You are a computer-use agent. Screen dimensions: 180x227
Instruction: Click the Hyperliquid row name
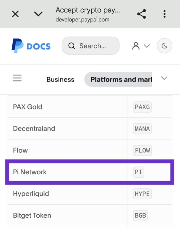point(31,194)
